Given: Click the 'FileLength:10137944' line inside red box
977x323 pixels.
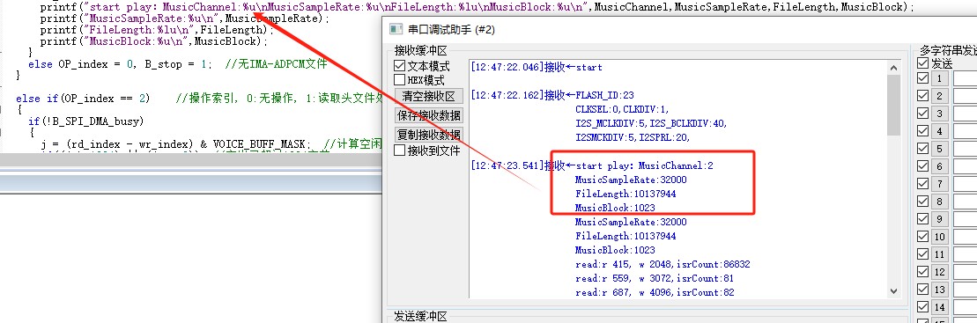Looking at the screenshot, I should [x=625, y=194].
